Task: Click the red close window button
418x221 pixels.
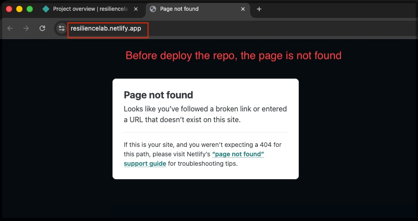Action: (x=9, y=9)
